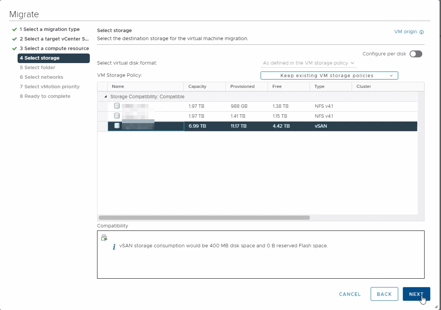
Task: Open the VM Storage Policy dropdown
Action: click(329, 76)
